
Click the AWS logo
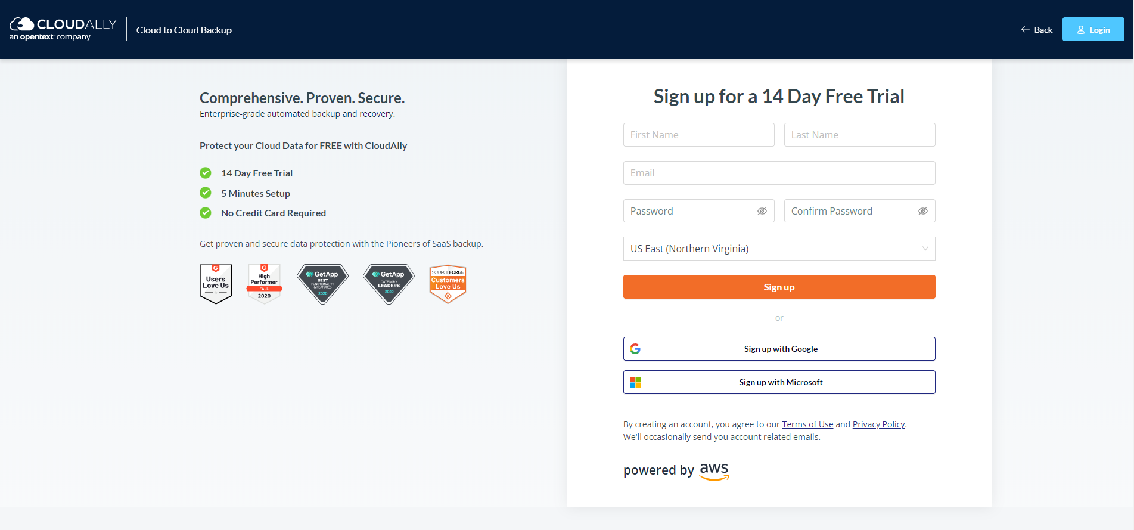click(x=714, y=472)
